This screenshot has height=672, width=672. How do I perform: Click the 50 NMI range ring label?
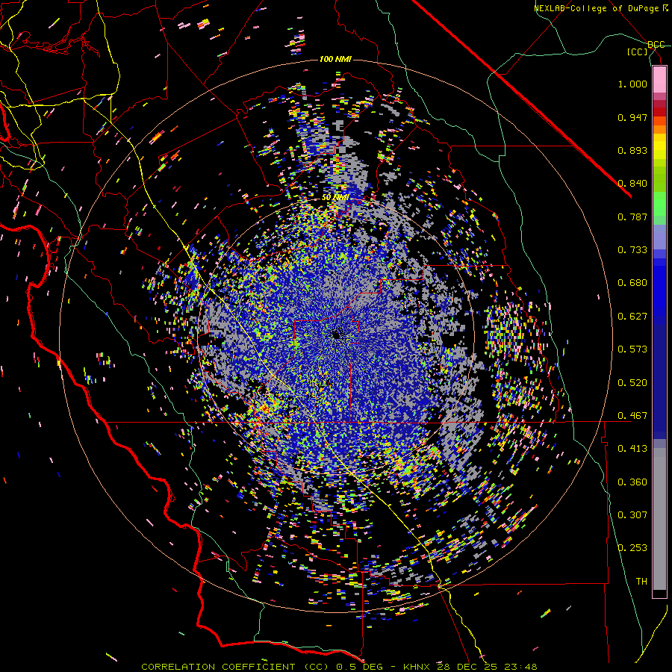[335, 198]
